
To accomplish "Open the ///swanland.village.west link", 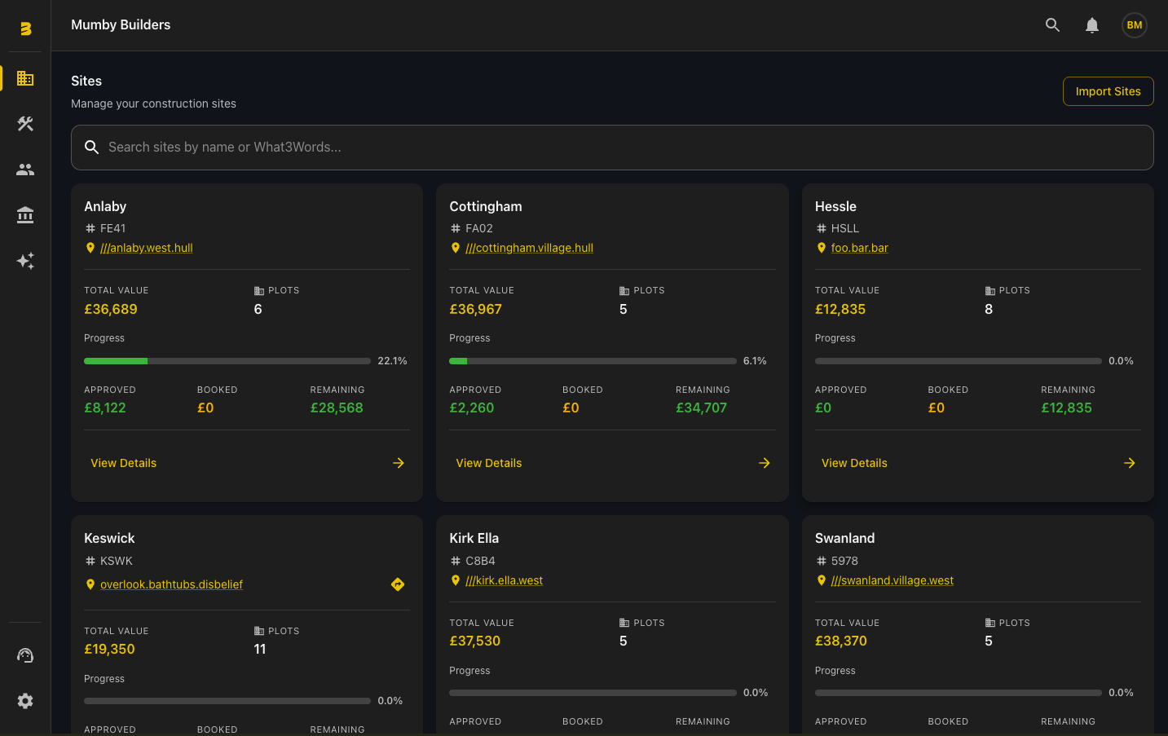I will coord(892,580).
